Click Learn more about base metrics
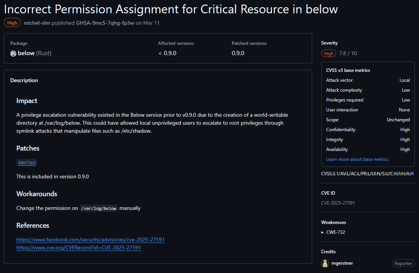This screenshot has height=273, width=419. pyautogui.click(x=357, y=159)
